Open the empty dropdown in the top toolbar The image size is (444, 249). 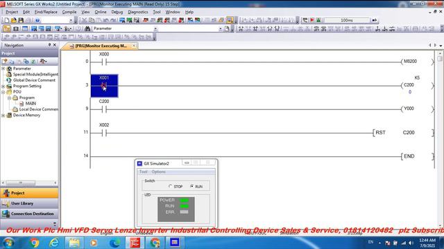[71, 20]
